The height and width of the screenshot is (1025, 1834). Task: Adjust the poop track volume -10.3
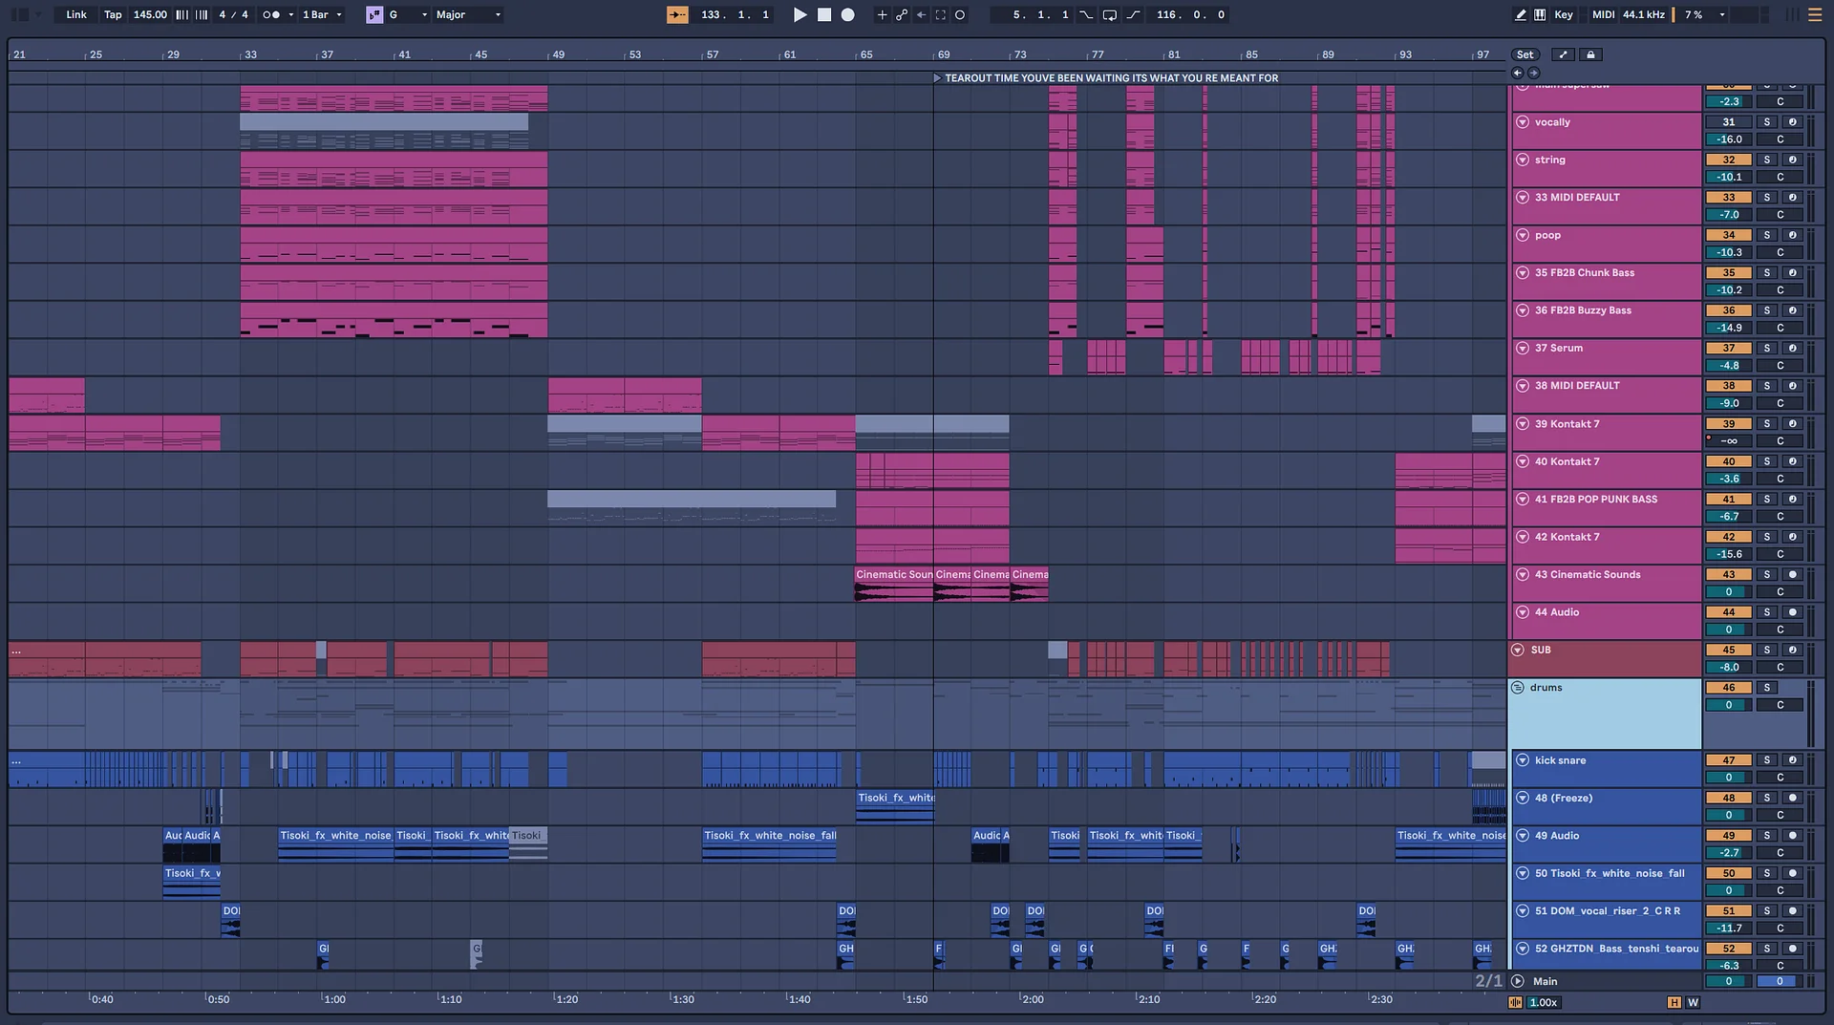1729,252
